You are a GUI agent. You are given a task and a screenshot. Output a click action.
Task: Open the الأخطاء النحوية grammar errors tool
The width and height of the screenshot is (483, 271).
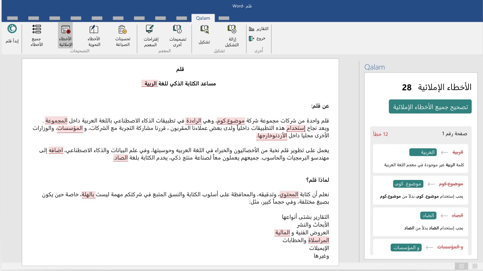click(94, 36)
